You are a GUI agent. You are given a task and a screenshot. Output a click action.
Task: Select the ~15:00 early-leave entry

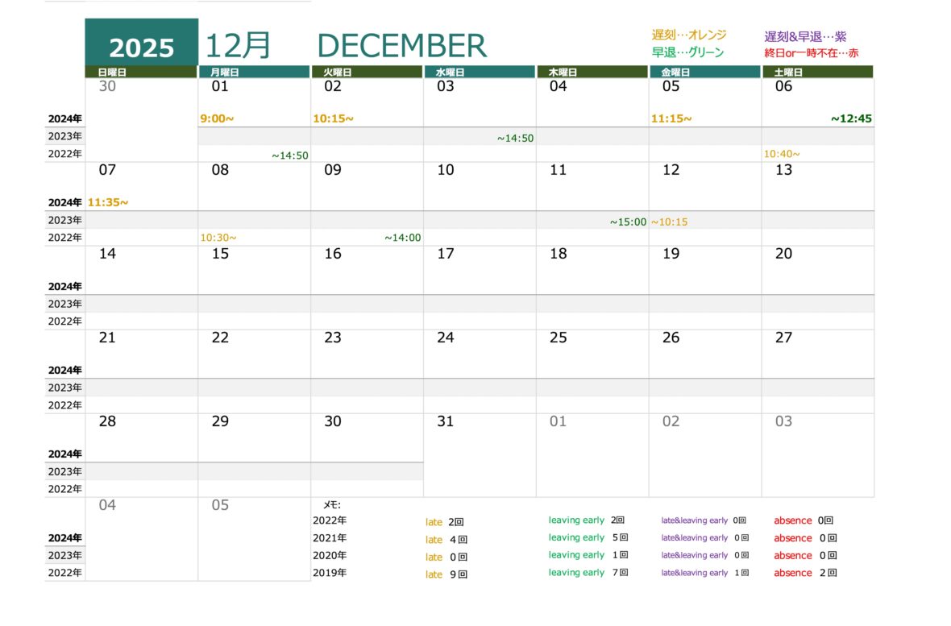(x=628, y=222)
